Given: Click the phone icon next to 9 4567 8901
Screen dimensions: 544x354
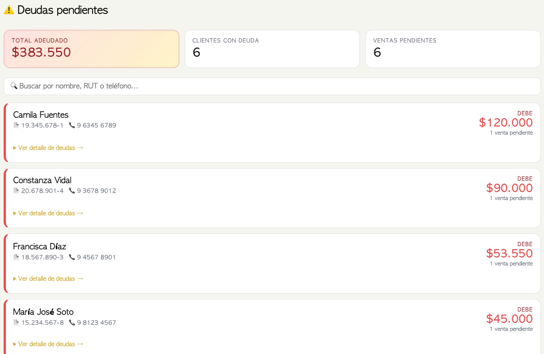Looking at the screenshot, I should 72,257.
